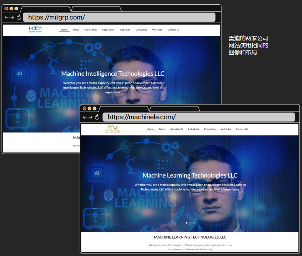The height and width of the screenshot is (256, 302).
Task: Open Industries on mitgrp site menu
Action: 125,29
